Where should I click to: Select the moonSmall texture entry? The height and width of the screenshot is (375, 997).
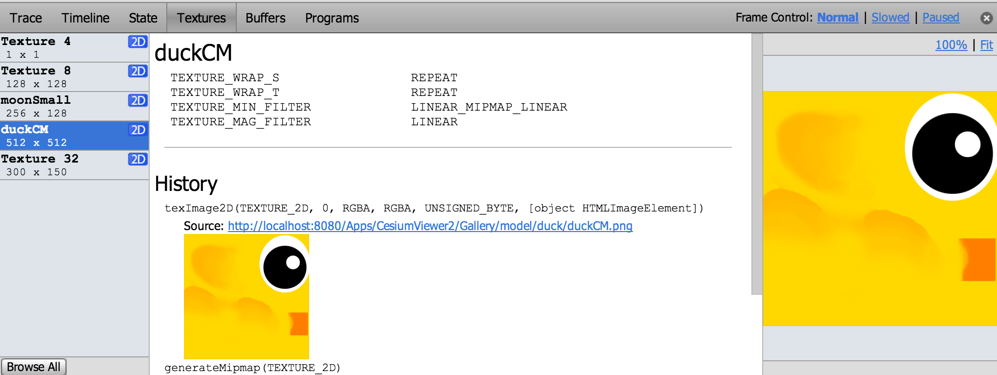coord(74,106)
